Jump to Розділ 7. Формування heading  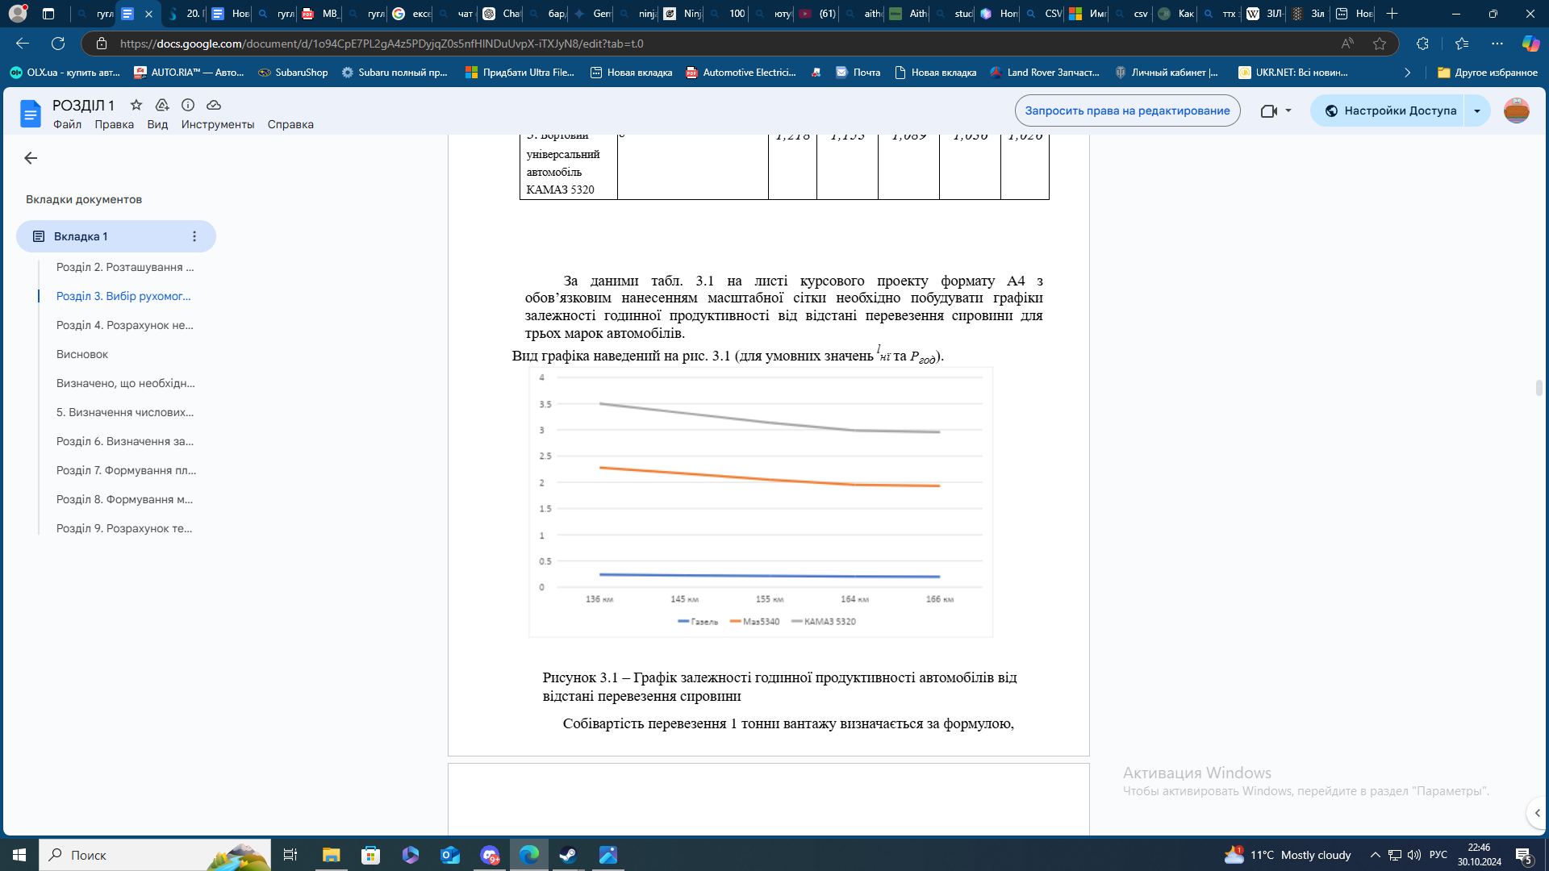(x=126, y=470)
